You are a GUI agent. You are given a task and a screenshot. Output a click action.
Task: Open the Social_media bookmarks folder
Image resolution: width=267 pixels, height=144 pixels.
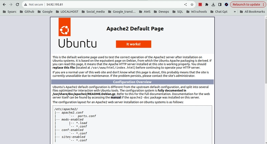point(93,12)
